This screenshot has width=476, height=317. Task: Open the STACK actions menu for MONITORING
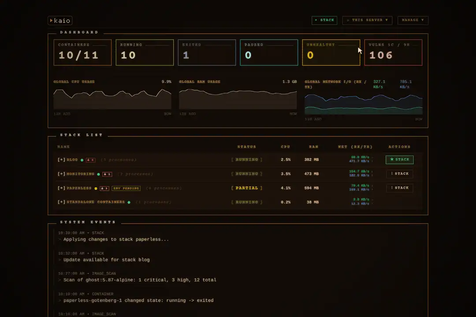399,174
